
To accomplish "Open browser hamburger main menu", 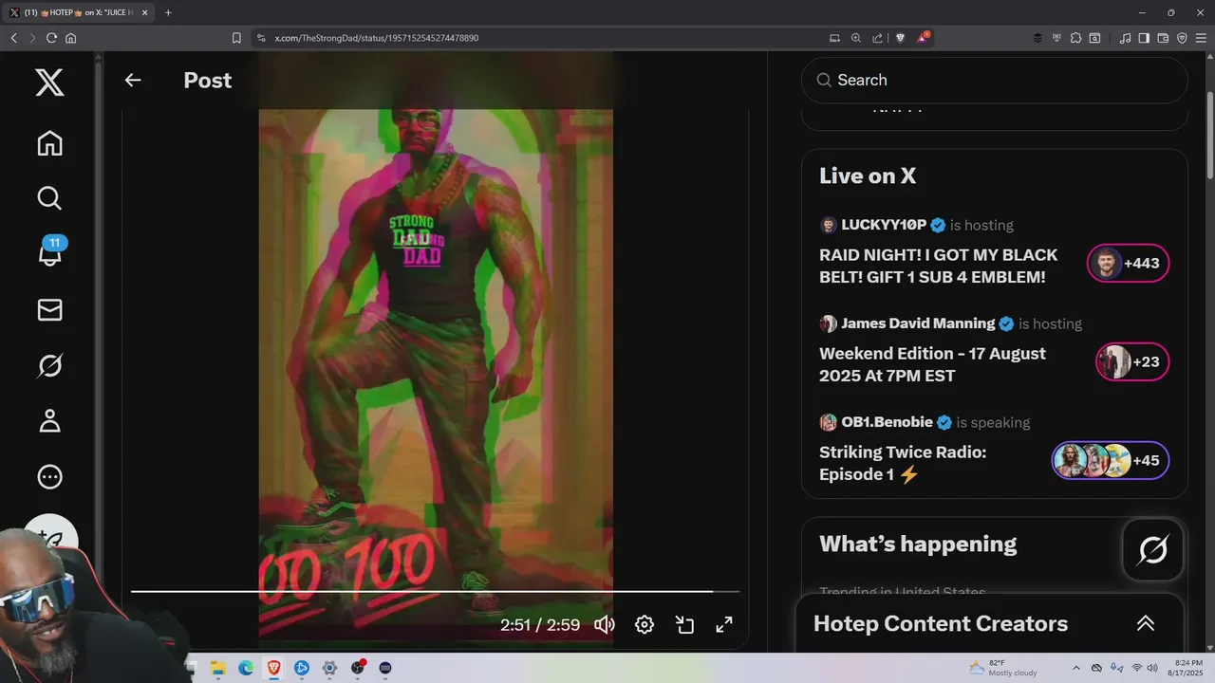I will click(1201, 38).
